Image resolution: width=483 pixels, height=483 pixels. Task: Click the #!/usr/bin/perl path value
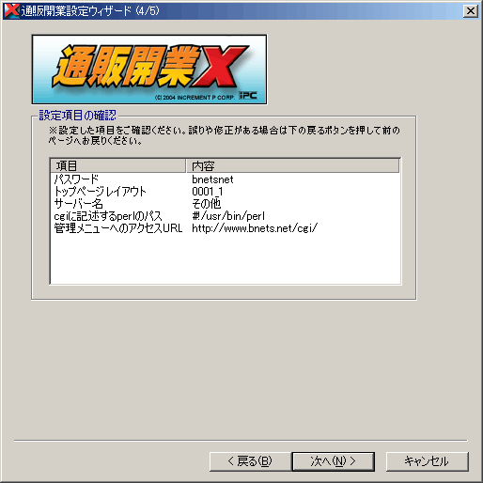[228, 216]
